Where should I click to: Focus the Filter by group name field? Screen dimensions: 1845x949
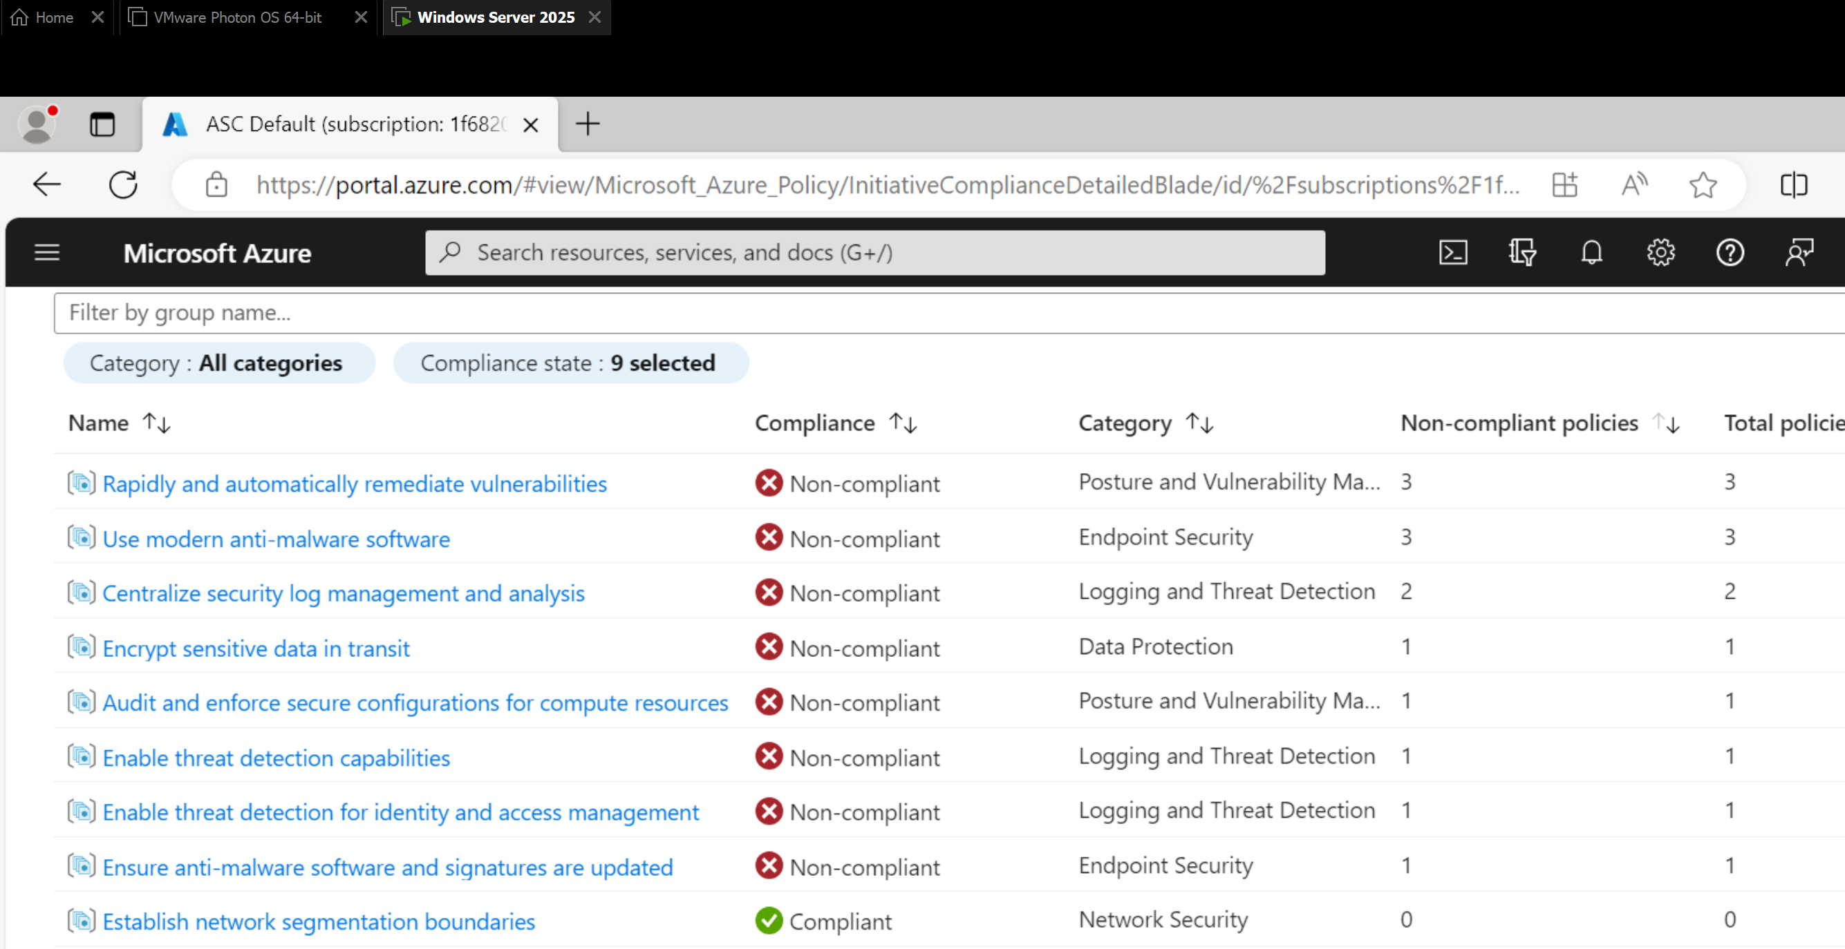949,313
